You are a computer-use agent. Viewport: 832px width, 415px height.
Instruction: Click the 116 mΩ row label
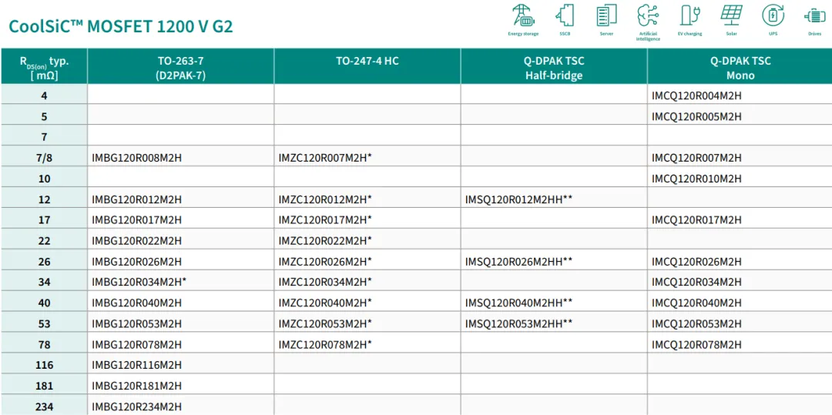(44, 365)
